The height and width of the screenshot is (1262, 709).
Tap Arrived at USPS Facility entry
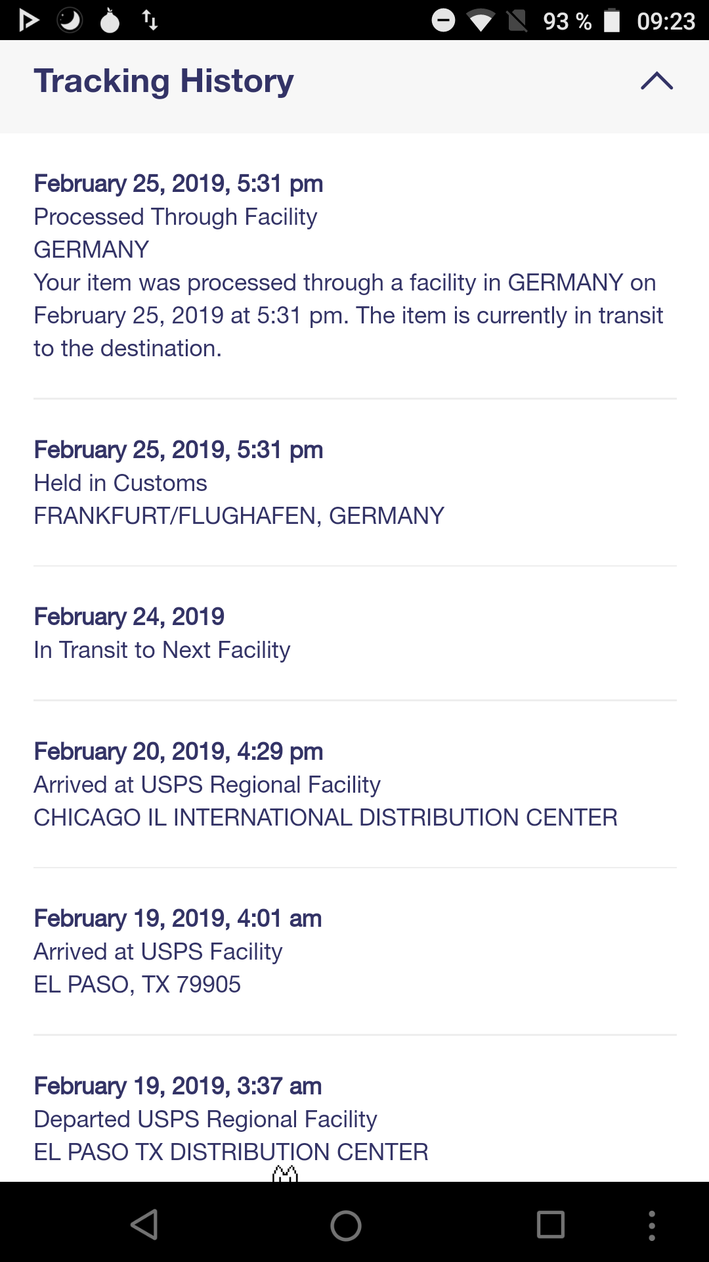(158, 952)
